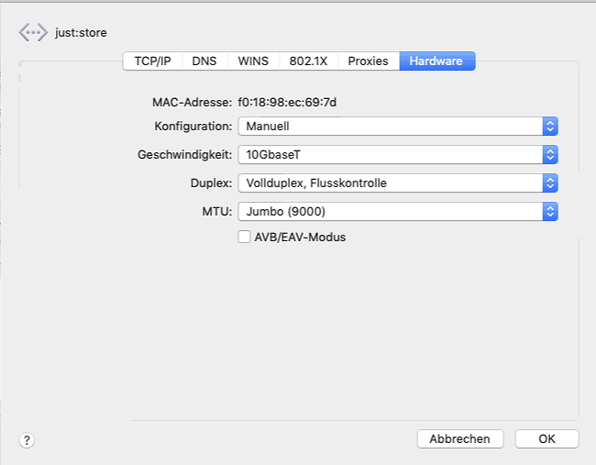The height and width of the screenshot is (465, 596).
Task: Switch to the 802.1X tab
Action: coord(308,61)
